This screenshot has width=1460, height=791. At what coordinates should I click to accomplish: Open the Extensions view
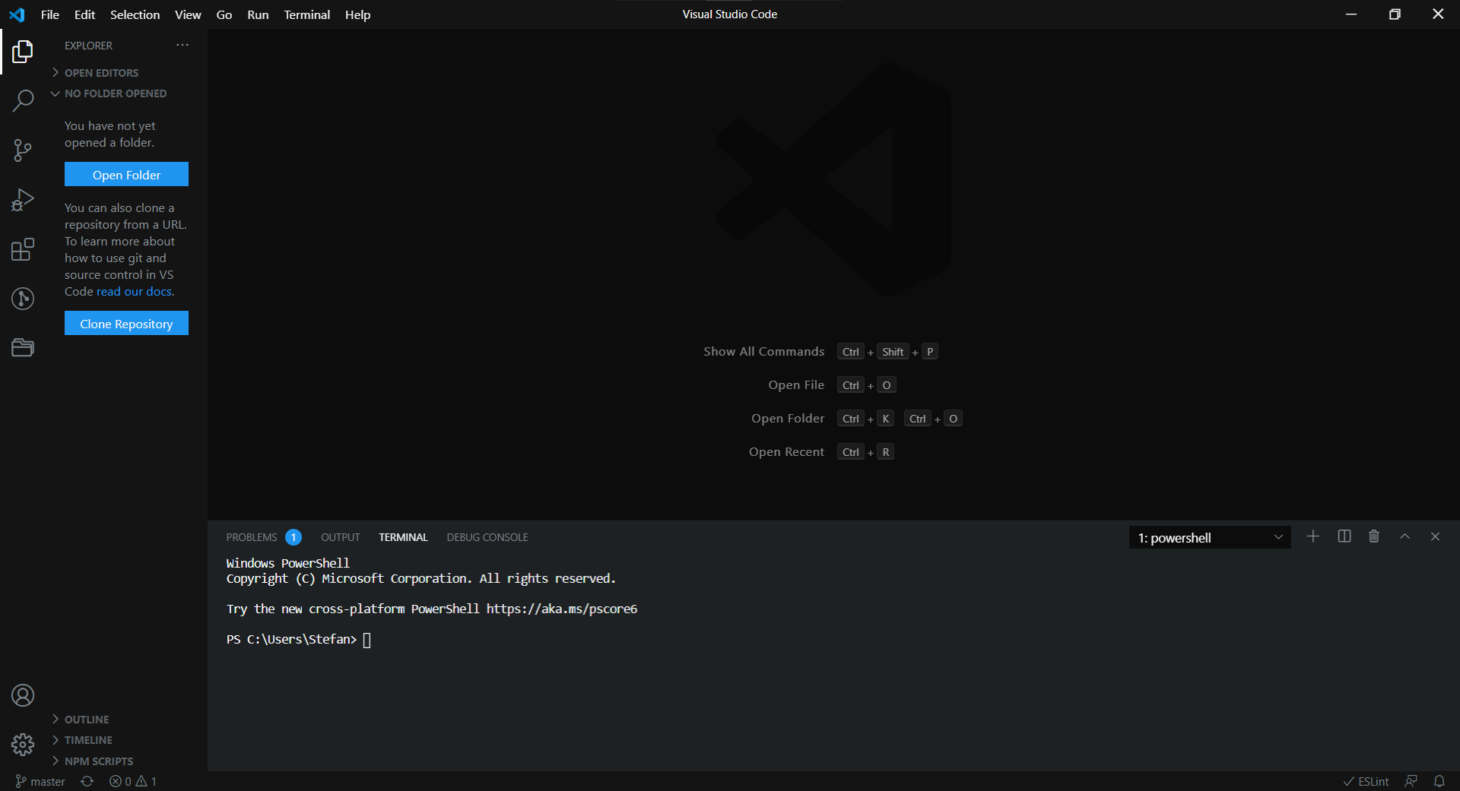[23, 249]
